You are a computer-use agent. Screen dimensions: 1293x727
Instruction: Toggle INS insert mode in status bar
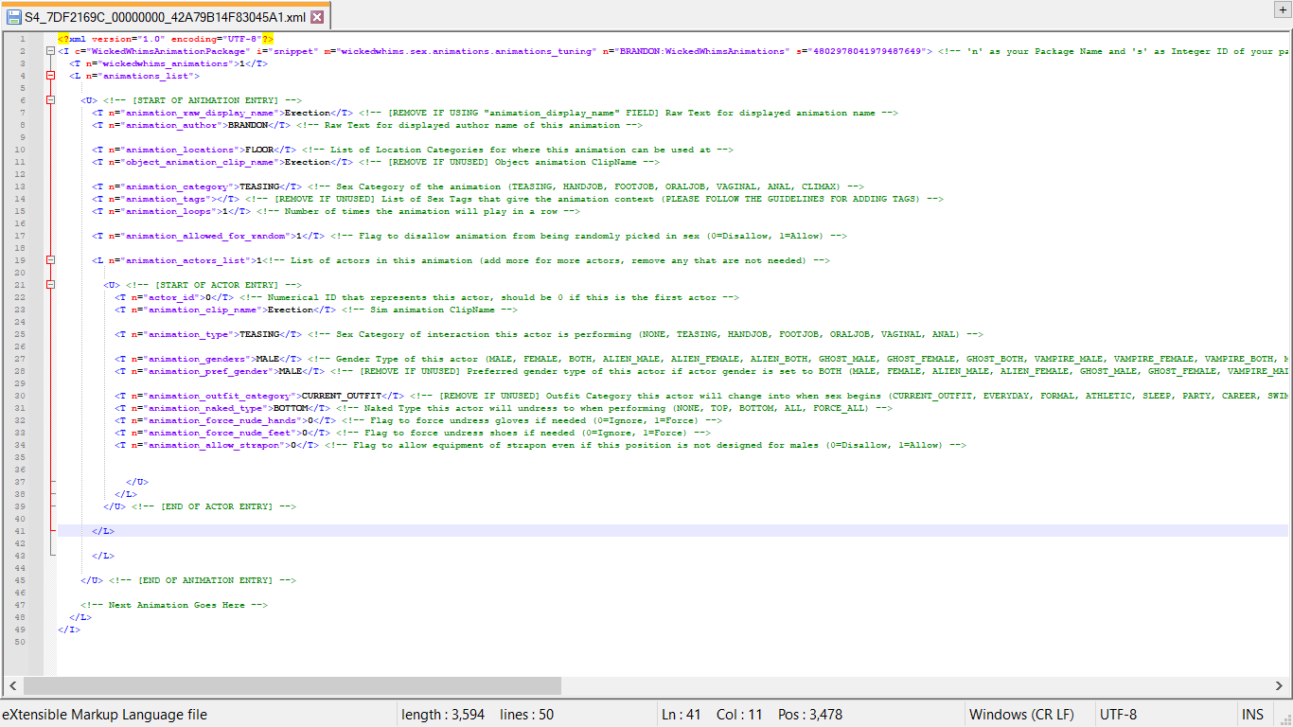click(x=1252, y=715)
